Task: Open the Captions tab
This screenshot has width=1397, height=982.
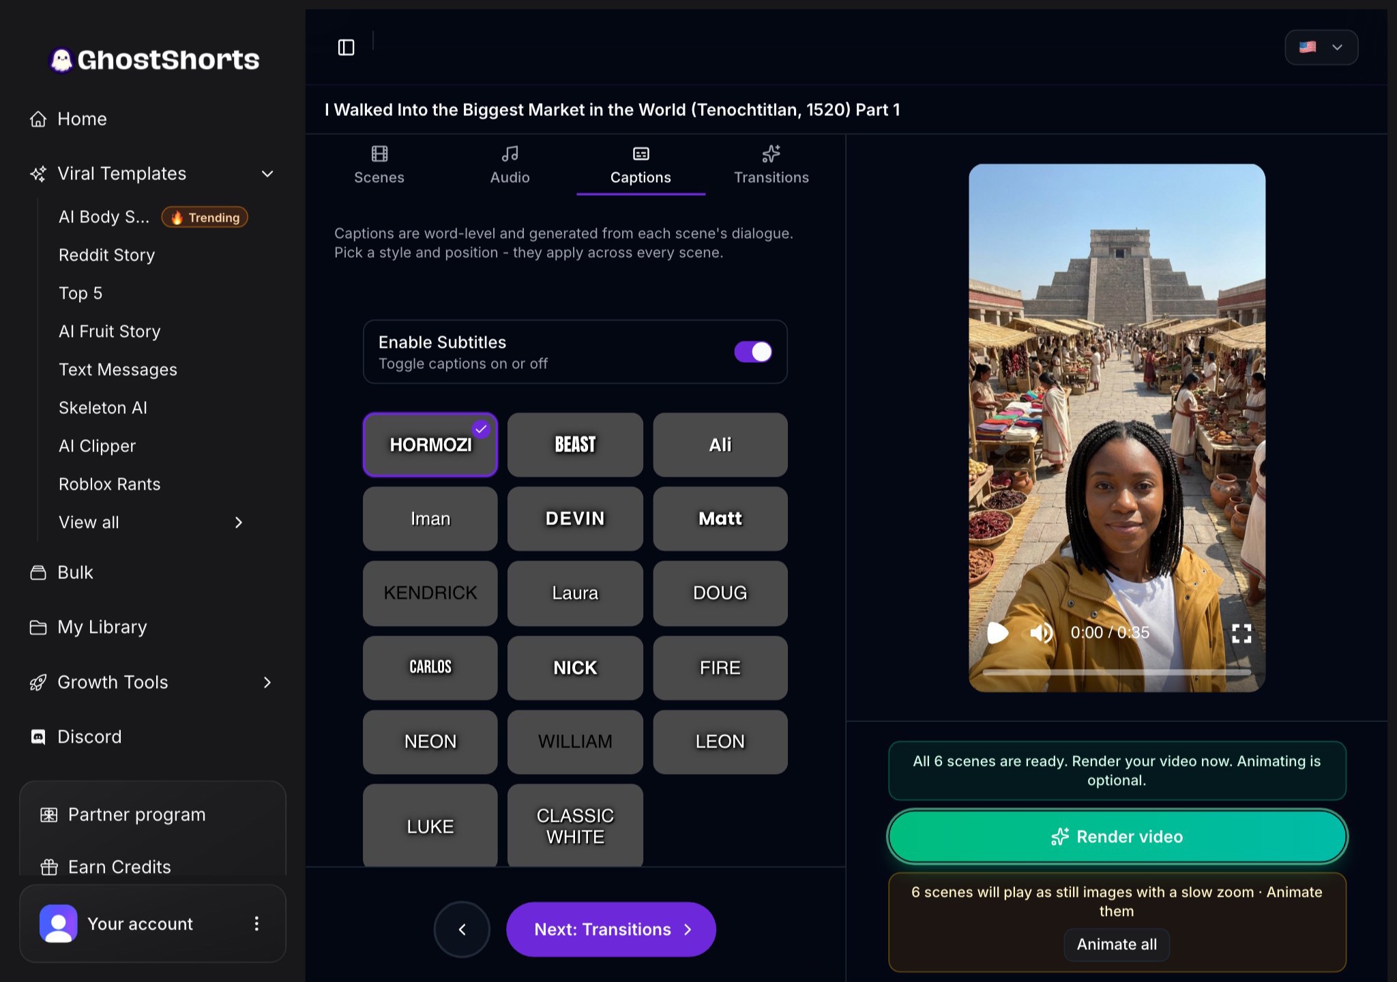Action: [641, 165]
